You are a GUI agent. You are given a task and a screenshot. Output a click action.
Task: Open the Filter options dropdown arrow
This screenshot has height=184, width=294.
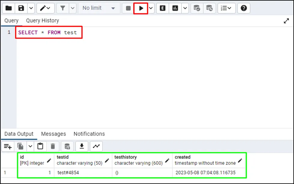73,8
